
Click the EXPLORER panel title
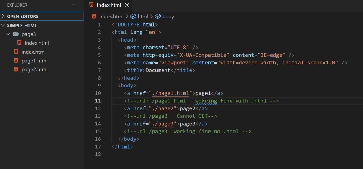[17, 5]
